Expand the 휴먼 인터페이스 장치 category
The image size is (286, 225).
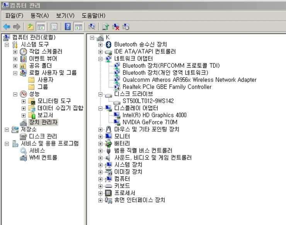(100, 200)
